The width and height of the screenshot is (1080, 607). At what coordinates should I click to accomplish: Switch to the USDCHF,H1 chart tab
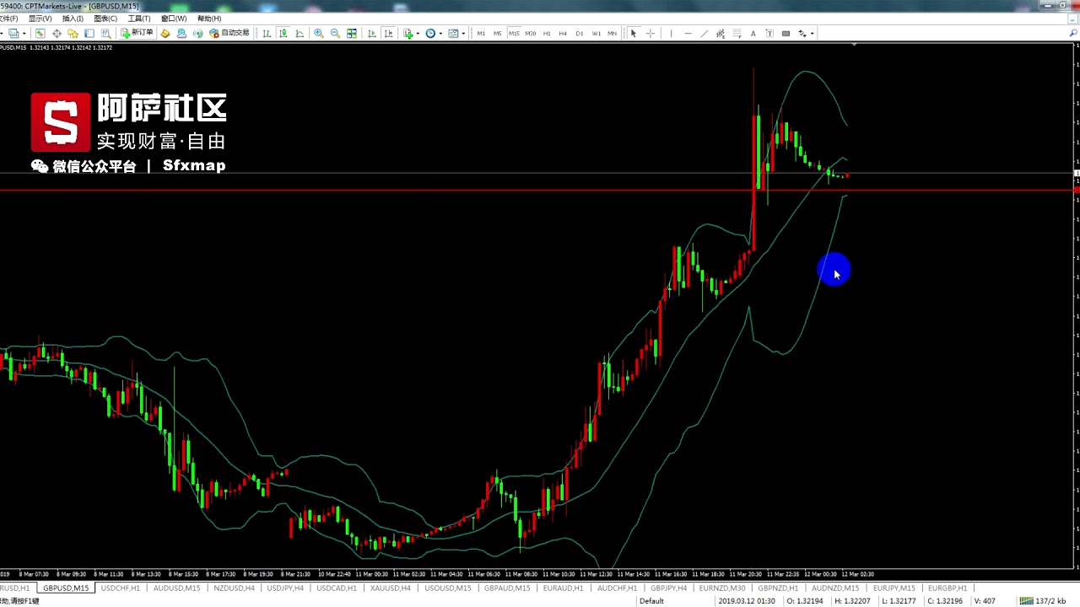121,588
